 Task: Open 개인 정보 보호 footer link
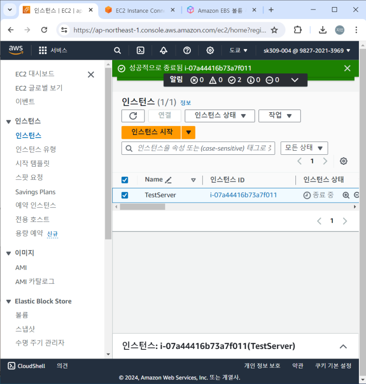click(x=262, y=366)
